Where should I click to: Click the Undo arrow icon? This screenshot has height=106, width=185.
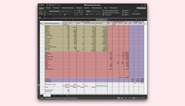pos(55,5)
